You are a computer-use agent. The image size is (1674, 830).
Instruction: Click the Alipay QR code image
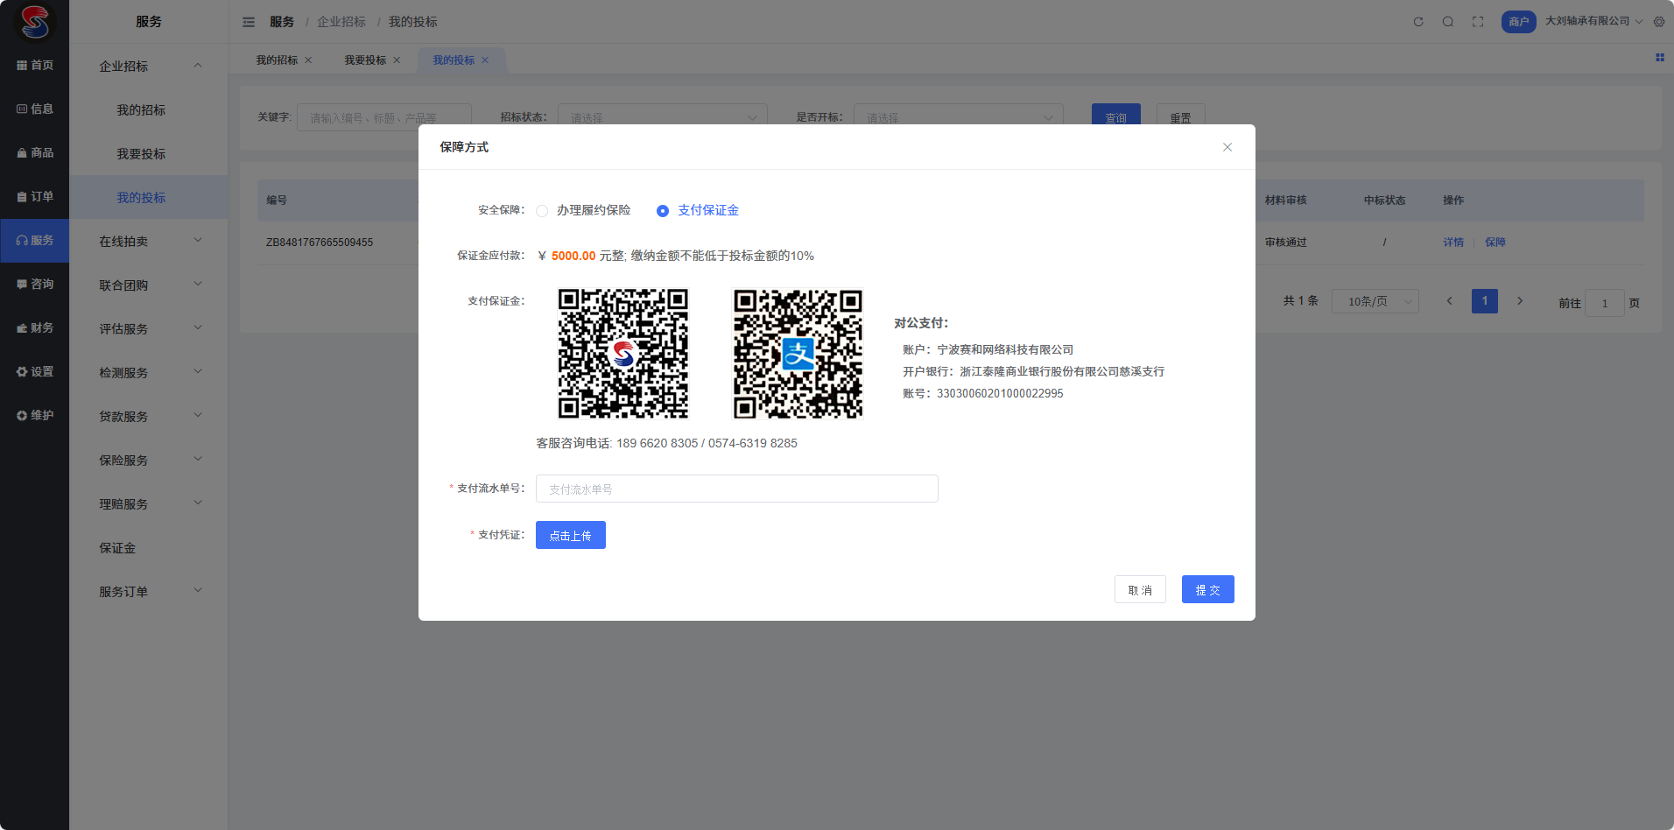pos(798,354)
